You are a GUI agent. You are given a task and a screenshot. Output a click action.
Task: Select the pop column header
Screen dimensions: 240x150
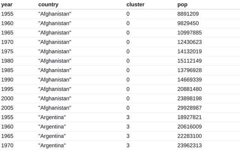pyautogui.click(x=182, y=4)
